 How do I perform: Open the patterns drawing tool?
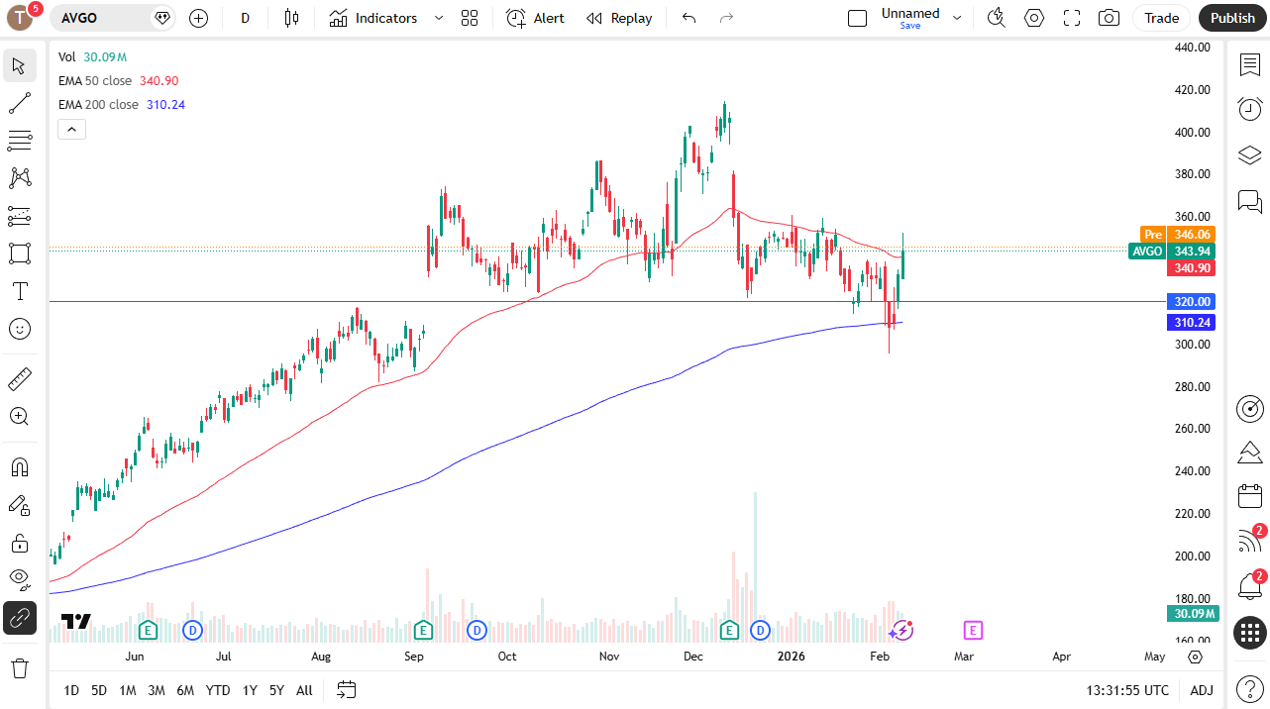pyautogui.click(x=19, y=178)
